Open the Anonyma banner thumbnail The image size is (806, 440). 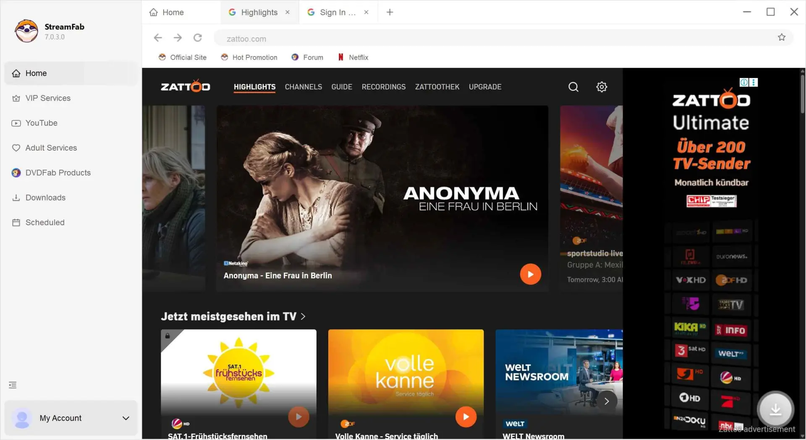382,198
